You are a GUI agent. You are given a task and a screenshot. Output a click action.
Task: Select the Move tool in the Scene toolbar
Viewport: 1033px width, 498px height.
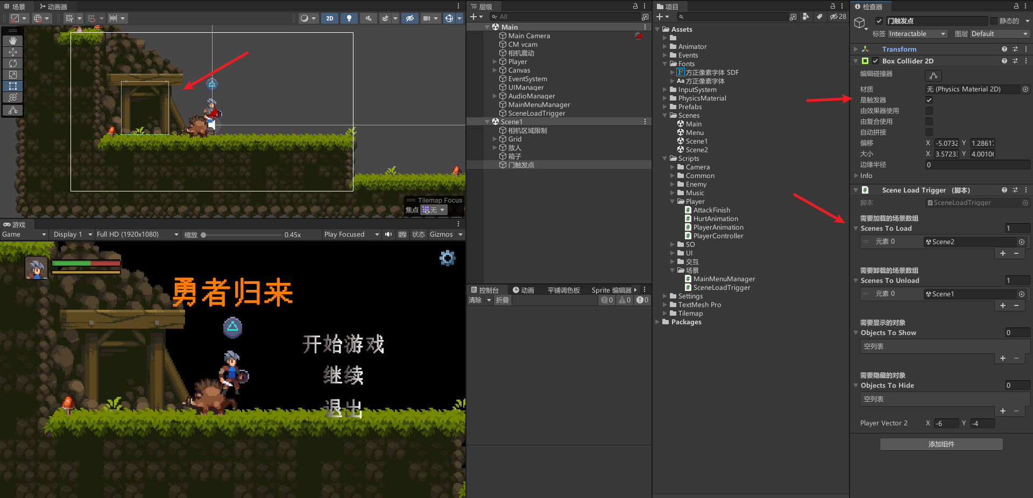(13, 52)
